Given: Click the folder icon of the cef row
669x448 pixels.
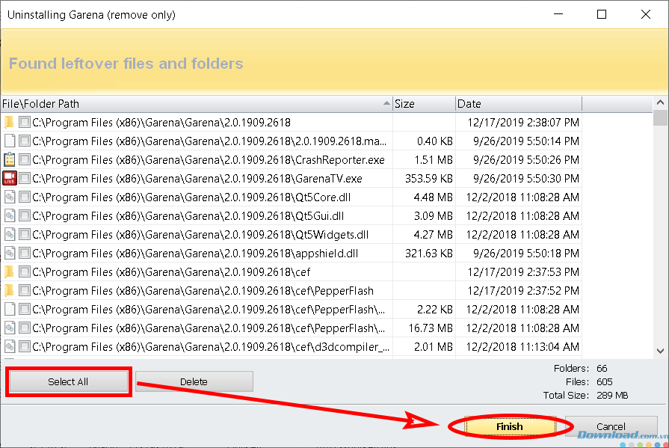Looking at the screenshot, I should pos(9,272).
